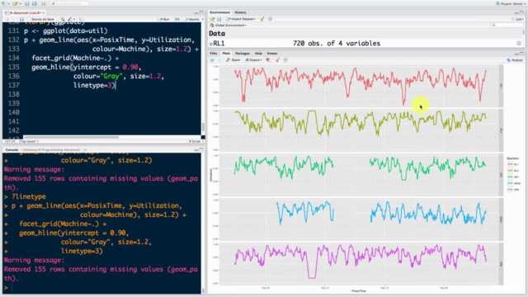Switch to the Environment tab
Image resolution: width=528 pixels, height=297 pixels.
pyautogui.click(x=219, y=12)
